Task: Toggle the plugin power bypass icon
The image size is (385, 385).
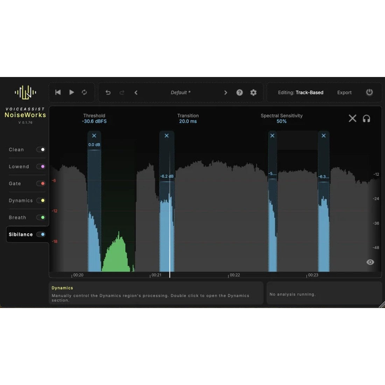Action: pos(369,92)
